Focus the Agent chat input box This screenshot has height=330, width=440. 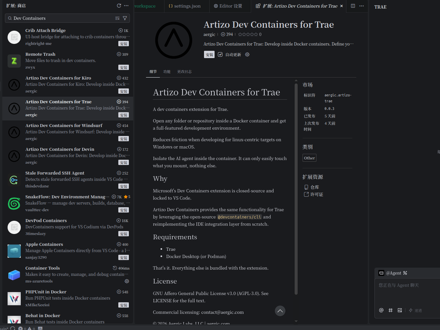pyautogui.click(x=407, y=292)
